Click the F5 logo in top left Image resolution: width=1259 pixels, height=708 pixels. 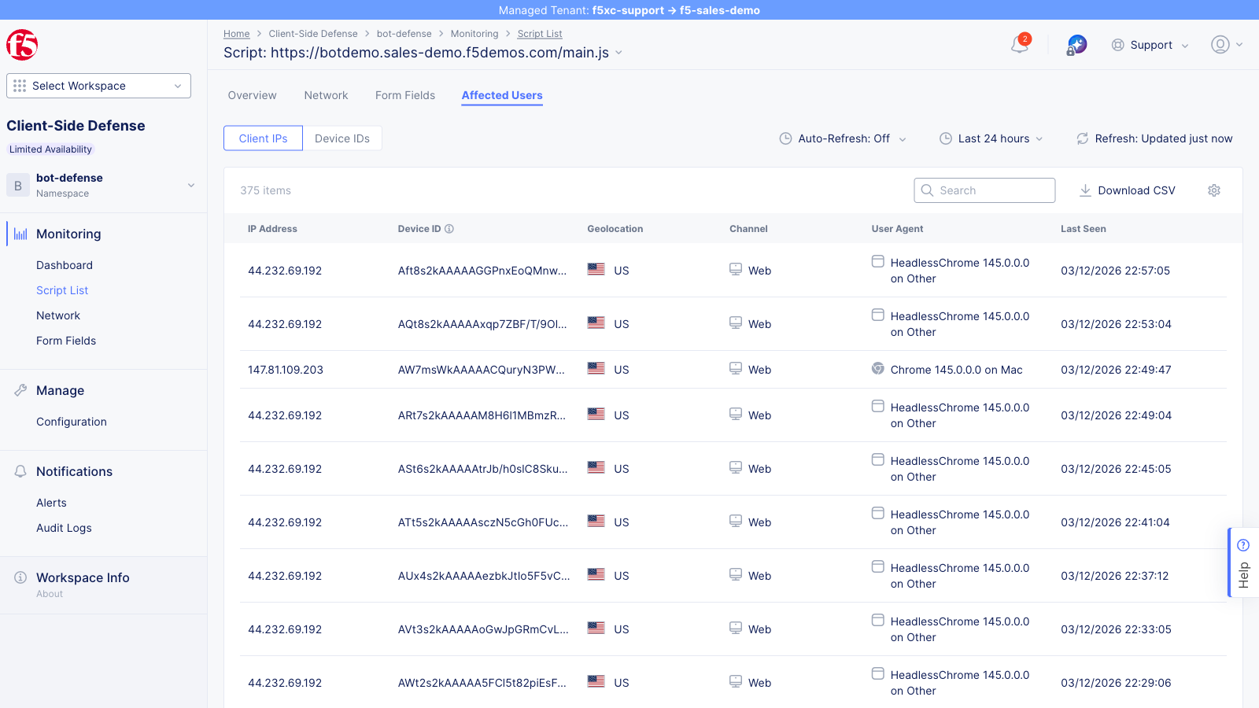coord(22,45)
